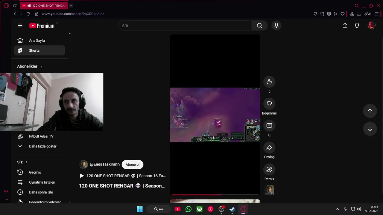Open Shorts in sidebar

click(39, 50)
